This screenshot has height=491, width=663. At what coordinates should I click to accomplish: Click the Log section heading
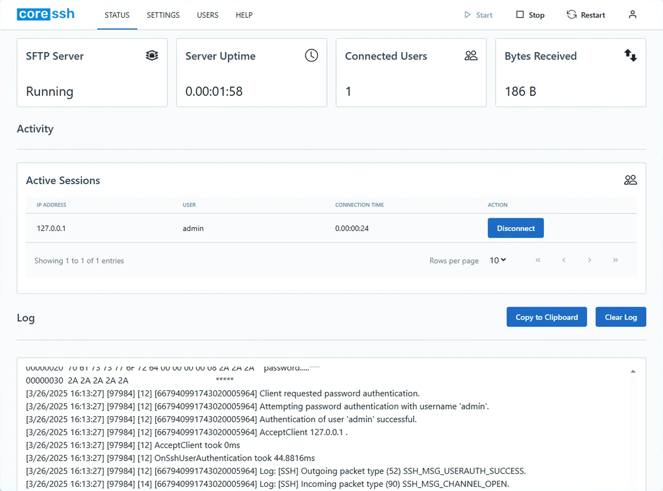click(25, 318)
